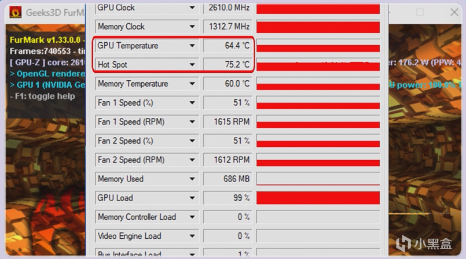Click the 1612 RPM fan speed value
Image resolution: width=466 pixels, height=259 pixels.
pos(228,160)
